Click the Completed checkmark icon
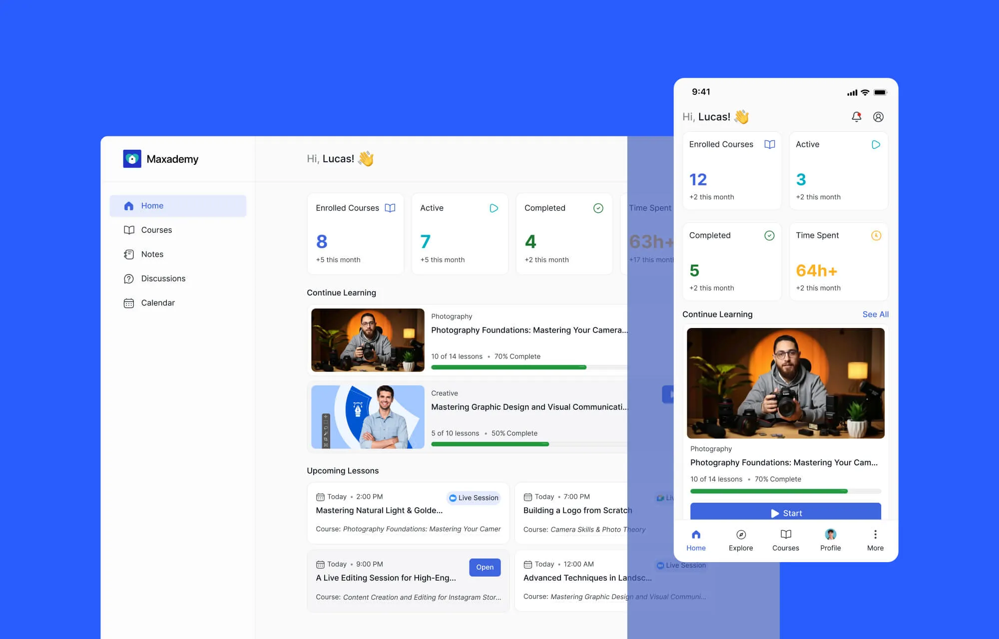999x639 pixels. point(770,236)
